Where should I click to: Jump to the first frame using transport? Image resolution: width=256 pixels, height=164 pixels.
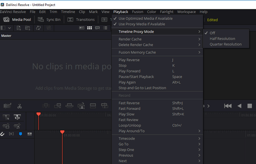coord(228,106)
